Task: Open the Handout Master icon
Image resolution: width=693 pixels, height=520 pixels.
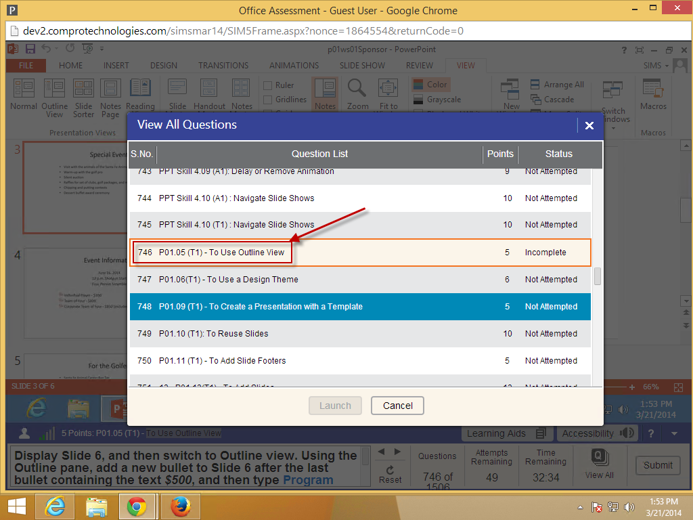Action: (x=209, y=95)
